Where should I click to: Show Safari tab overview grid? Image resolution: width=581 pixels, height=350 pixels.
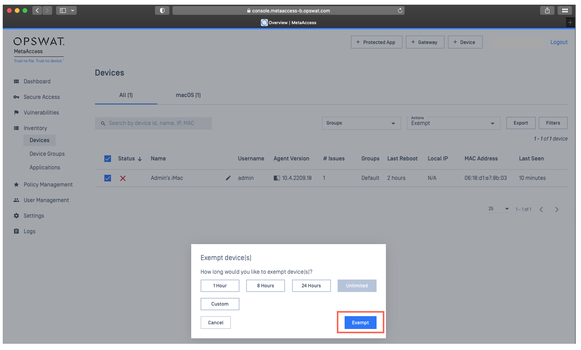click(x=565, y=11)
